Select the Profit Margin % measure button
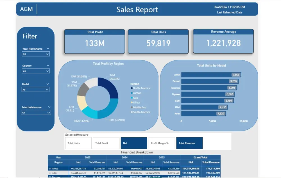 (x=162, y=143)
